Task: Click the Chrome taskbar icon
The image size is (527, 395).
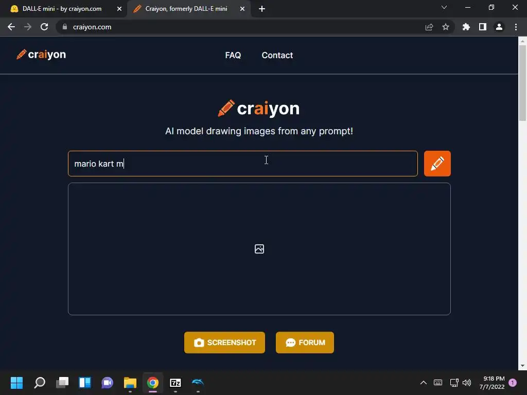Action: [x=152, y=383]
